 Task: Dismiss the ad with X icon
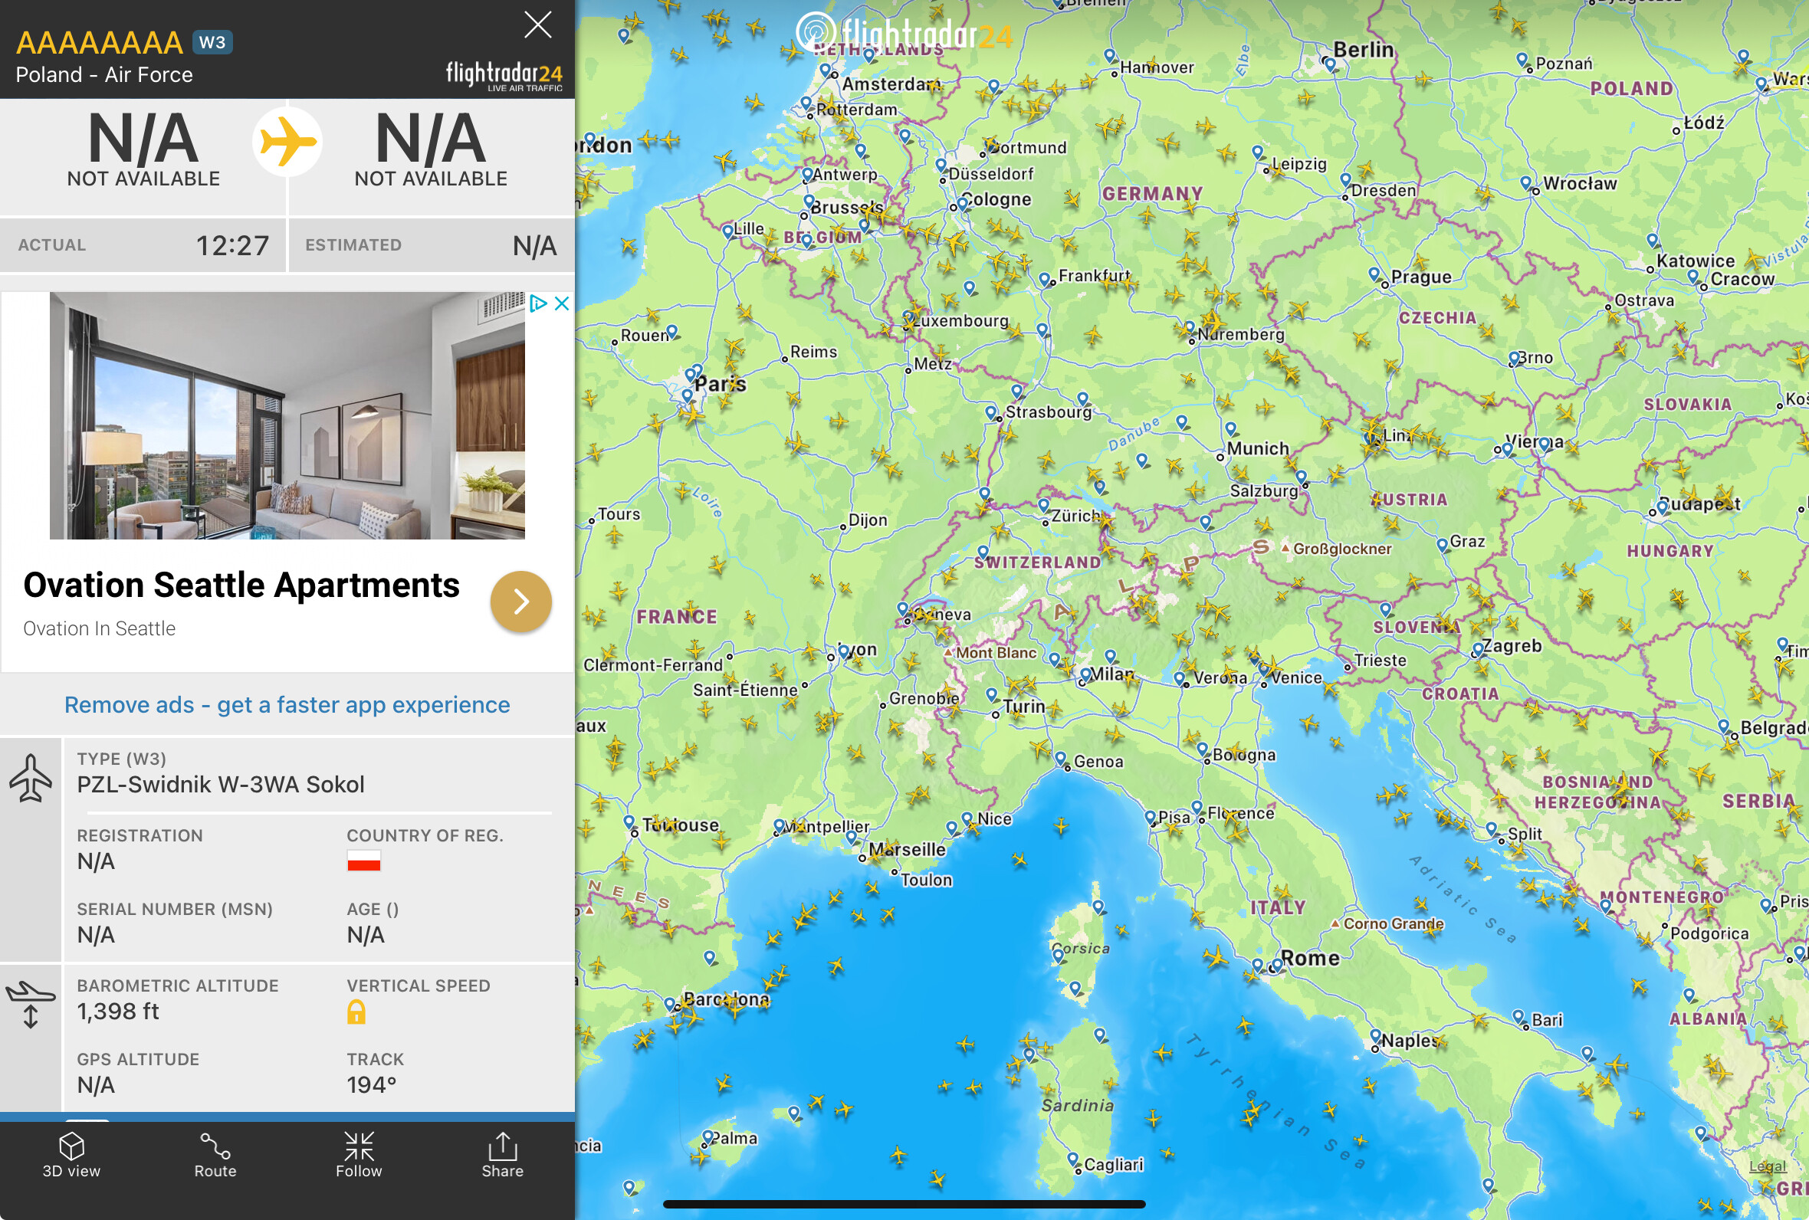point(562,303)
